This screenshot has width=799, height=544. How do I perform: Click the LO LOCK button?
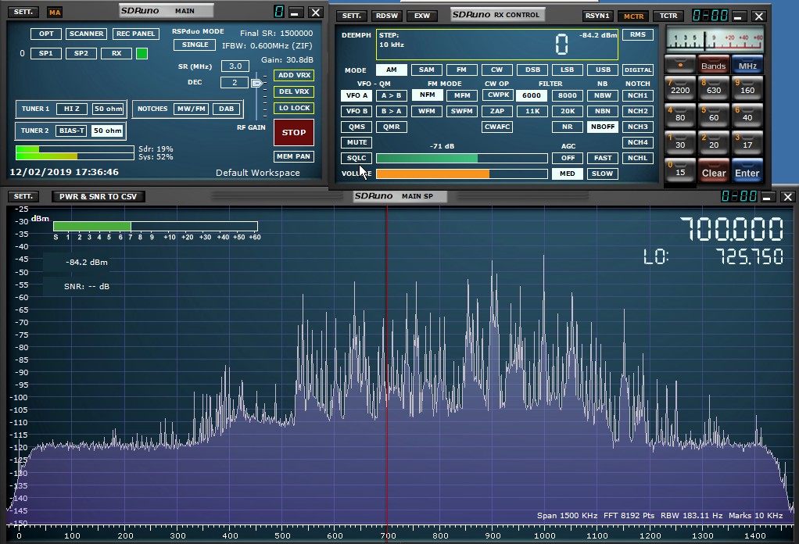click(294, 108)
